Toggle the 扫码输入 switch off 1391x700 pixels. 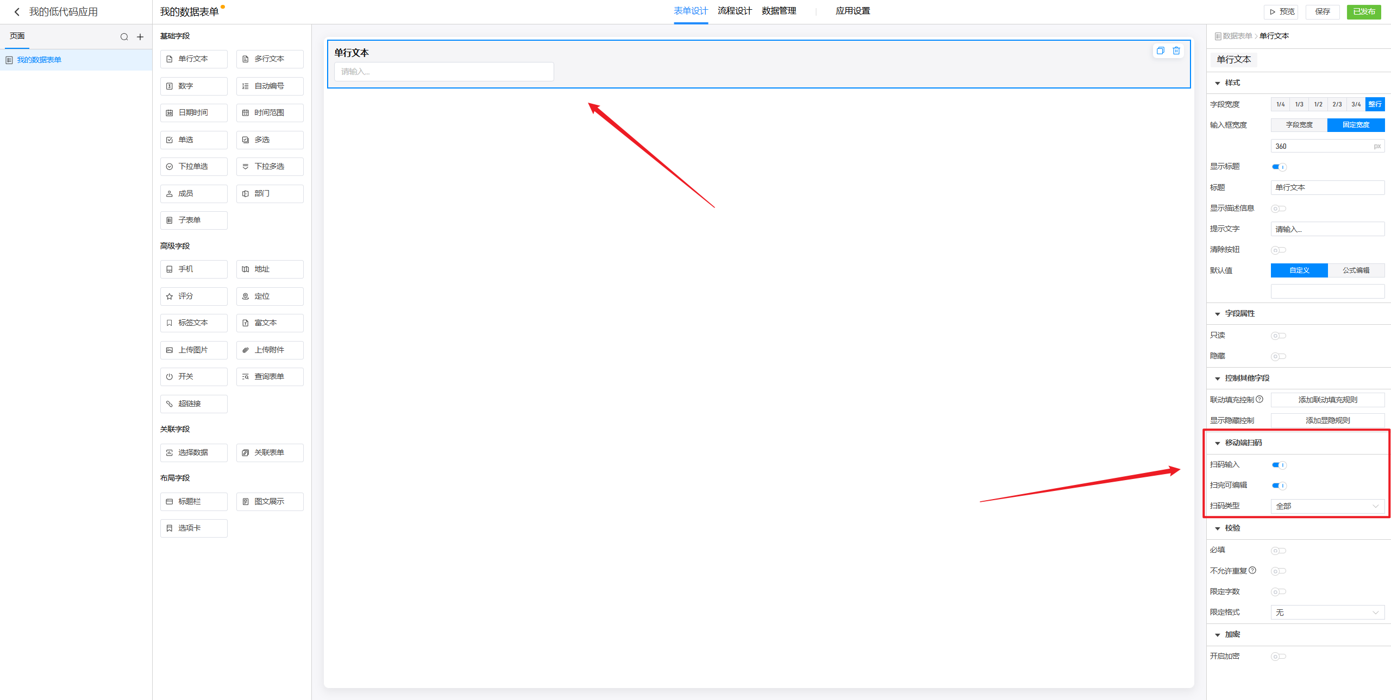click(1279, 465)
